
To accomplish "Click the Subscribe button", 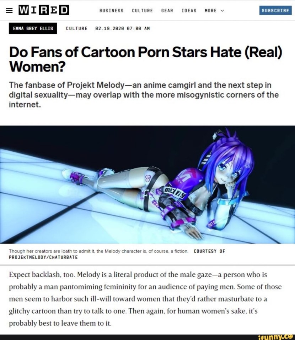I will pos(275,10).
